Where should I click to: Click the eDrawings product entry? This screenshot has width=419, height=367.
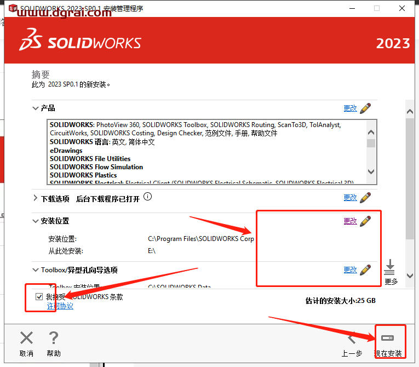click(x=66, y=151)
